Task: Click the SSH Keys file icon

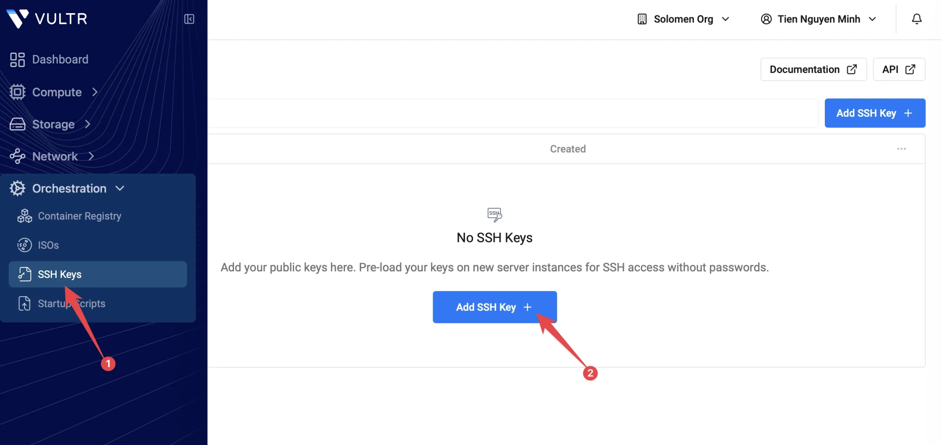Action: tap(25, 274)
